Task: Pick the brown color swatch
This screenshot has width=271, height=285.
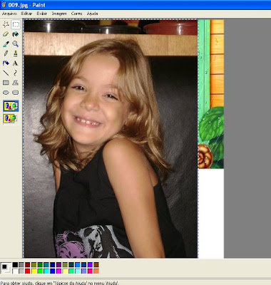Action: pos(96,265)
